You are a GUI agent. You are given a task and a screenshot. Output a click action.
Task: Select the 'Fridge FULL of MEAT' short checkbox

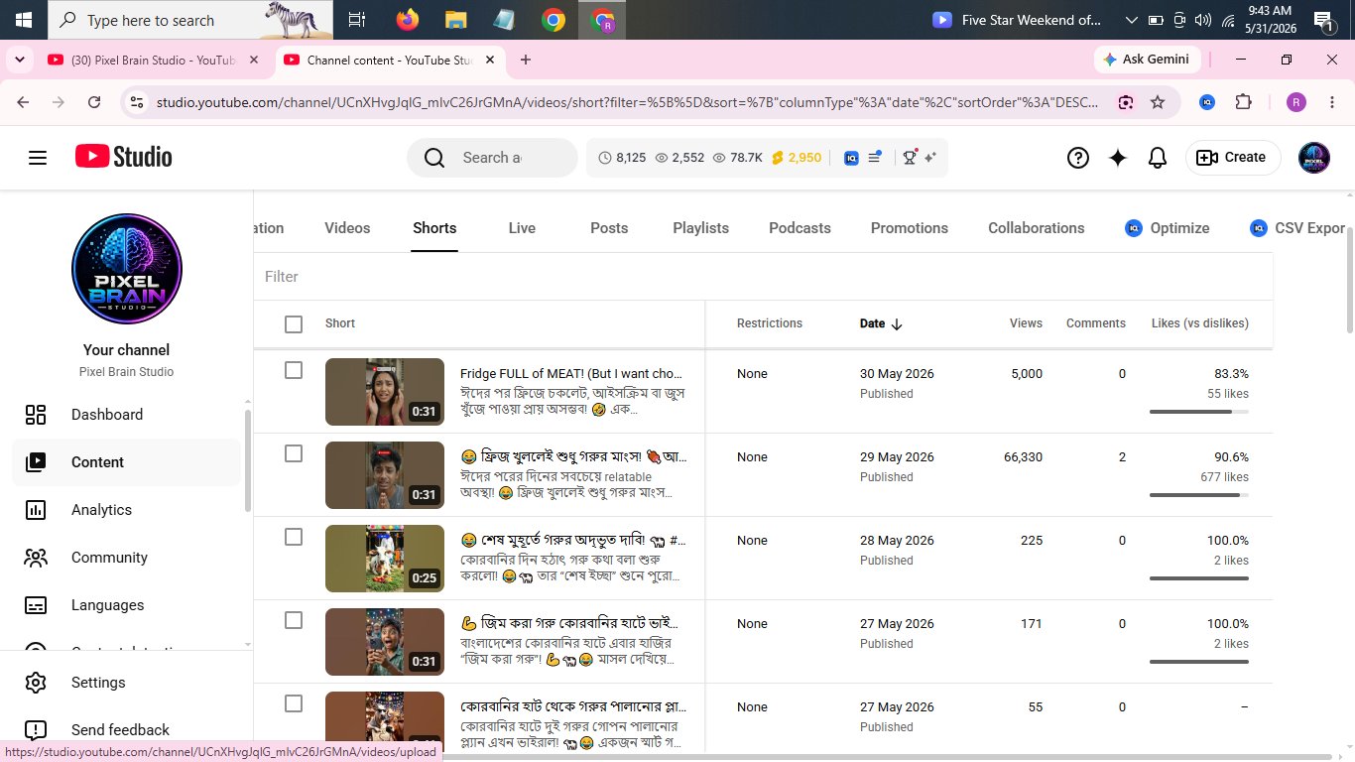[293, 370]
